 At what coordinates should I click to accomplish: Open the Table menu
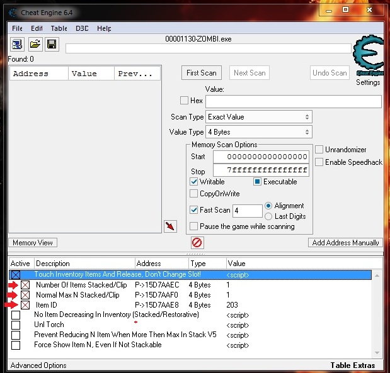pyautogui.click(x=59, y=28)
